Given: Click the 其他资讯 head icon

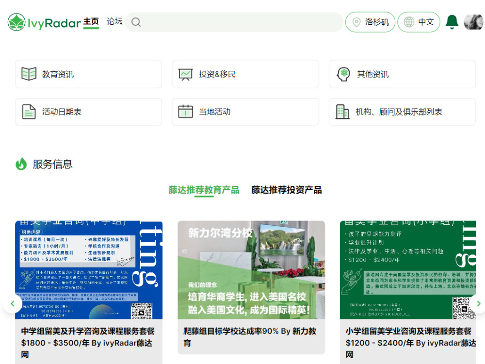Looking at the screenshot, I should coord(344,74).
